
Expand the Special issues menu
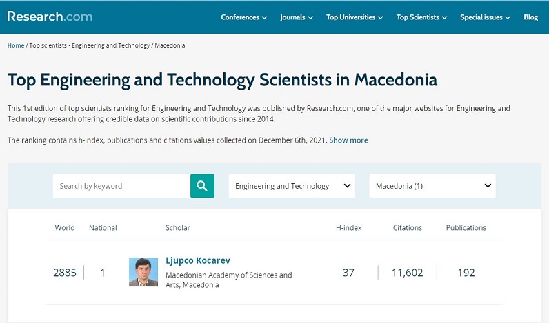(x=486, y=17)
